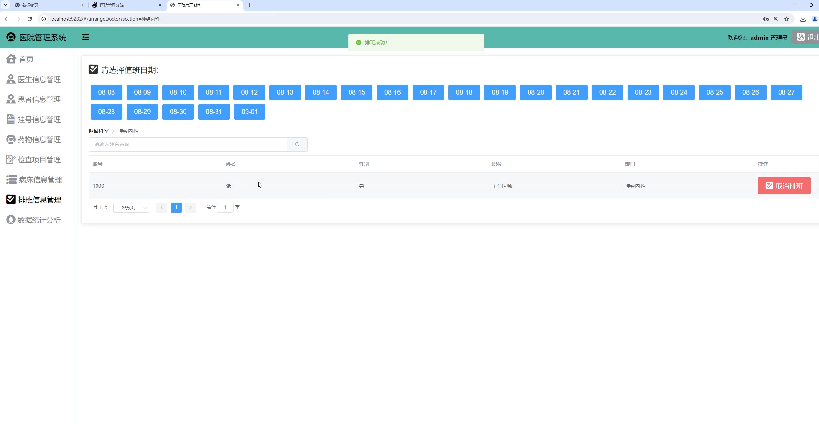Click the search magnifier button
This screenshot has height=424, width=819.
tap(297, 144)
